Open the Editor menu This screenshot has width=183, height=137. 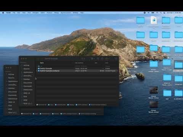(x=43, y=13)
